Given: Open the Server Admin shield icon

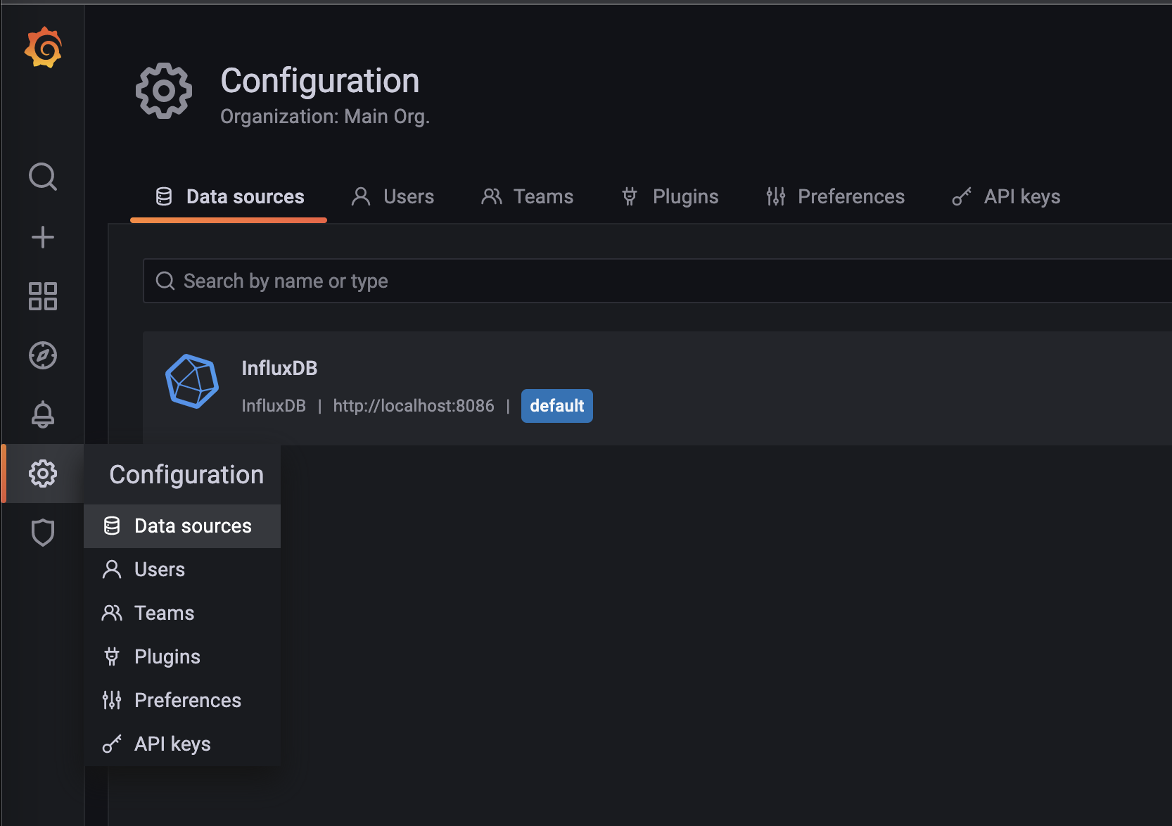Looking at the screenshot, I should 43,533.
